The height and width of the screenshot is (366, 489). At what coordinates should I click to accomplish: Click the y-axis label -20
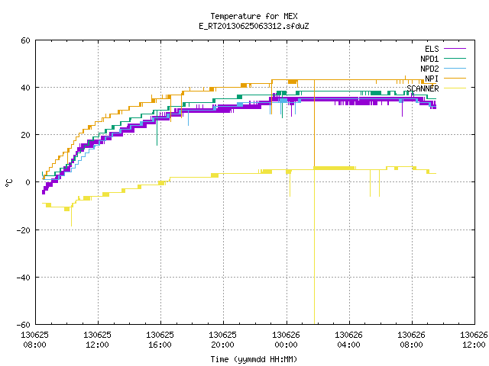coord(24,230)
